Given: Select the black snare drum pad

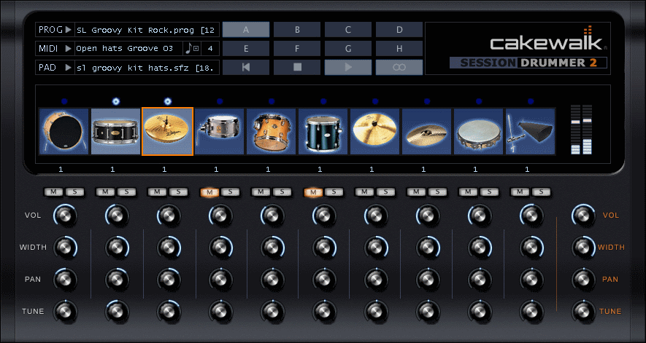Looking at the screenshot, I should (116, 132).
